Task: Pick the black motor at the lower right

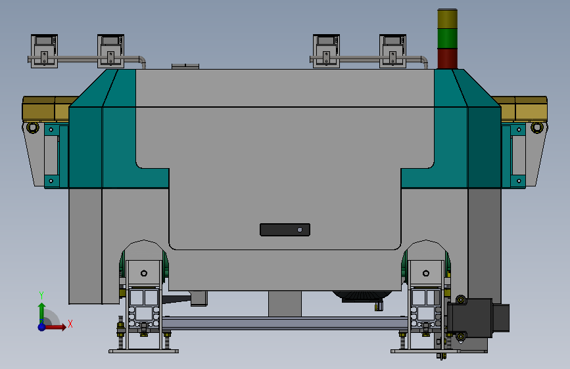Action: (477, 318)
